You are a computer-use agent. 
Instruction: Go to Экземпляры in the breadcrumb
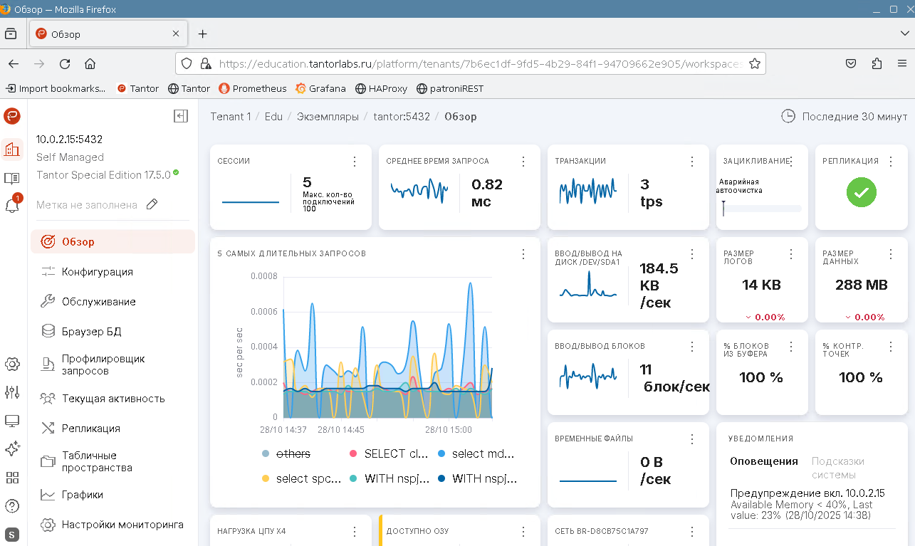pyautogui.click(x=328, y=116)
